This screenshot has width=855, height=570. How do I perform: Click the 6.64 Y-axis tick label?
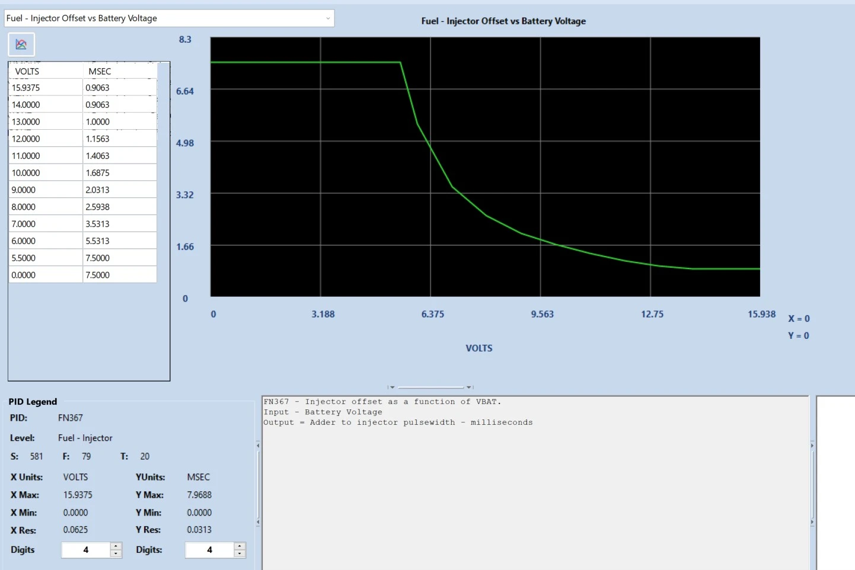185,91
